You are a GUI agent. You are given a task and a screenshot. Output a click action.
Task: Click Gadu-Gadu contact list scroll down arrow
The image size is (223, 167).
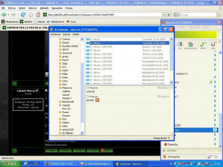tap(220, 146)
